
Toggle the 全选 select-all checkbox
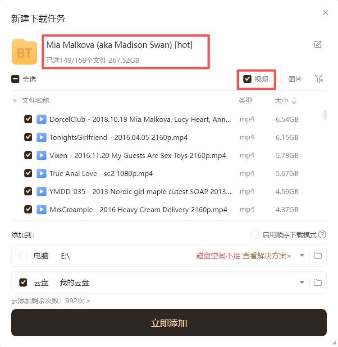pos(15,79)
